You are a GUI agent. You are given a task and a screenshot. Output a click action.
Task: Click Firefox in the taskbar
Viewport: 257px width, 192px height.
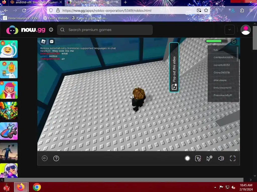[x=21, y=187]
